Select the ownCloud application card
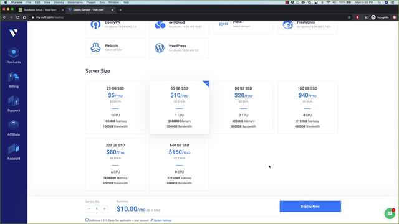The image size is (399, 224). (180, 27)
